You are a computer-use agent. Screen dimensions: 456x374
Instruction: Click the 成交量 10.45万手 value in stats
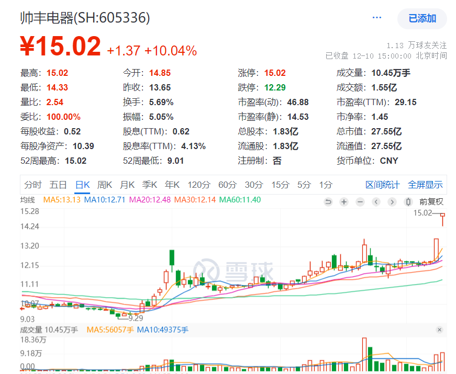click(391, 73)
